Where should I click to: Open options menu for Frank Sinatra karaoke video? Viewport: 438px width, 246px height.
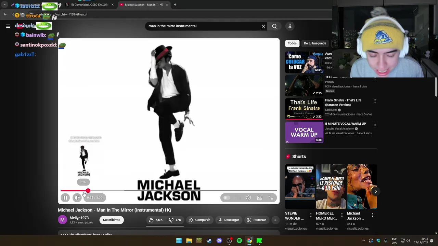pyautogui.click(x=375, y=101)
